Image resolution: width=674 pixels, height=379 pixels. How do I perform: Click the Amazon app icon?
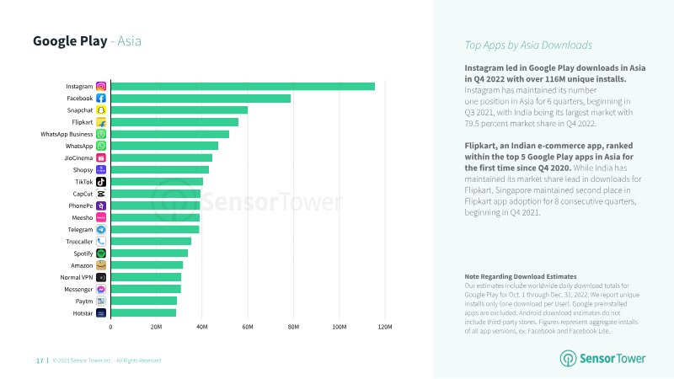101,265
